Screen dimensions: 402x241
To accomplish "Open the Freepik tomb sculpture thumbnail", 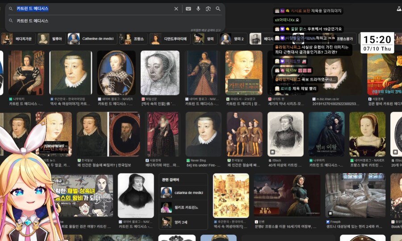I will pyautogui.click(x=356, y=196).
